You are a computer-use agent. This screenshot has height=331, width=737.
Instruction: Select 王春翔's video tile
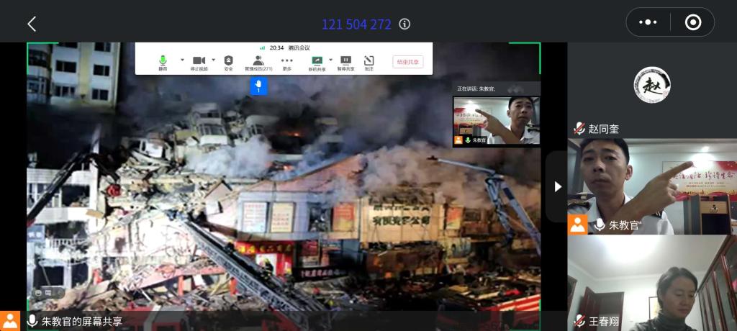coord(652,283)
